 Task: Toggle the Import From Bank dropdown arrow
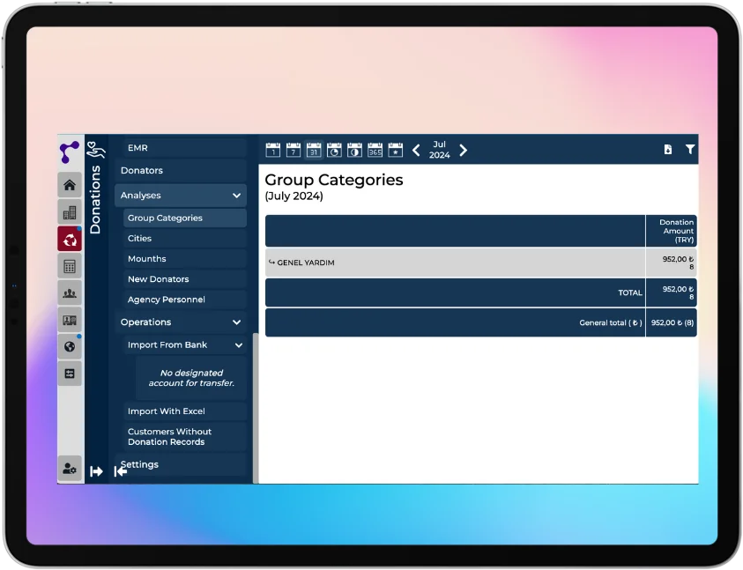coord(238,345)
